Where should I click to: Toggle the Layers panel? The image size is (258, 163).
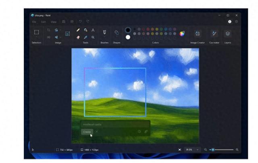[x=228, y=34]
